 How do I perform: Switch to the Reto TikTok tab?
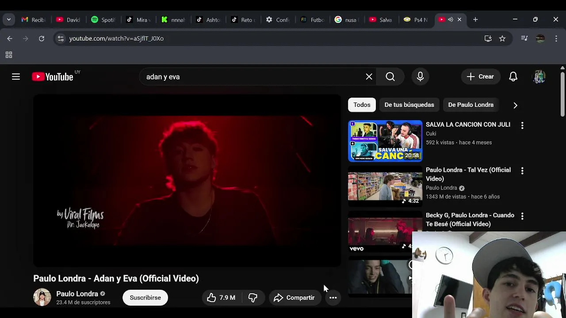coord(243,19)
